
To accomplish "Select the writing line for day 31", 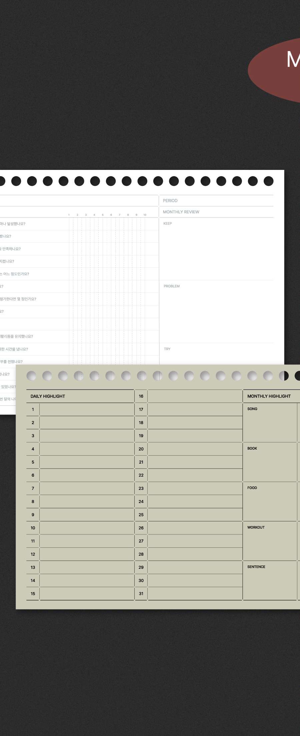I will click(x=195, y=594).
